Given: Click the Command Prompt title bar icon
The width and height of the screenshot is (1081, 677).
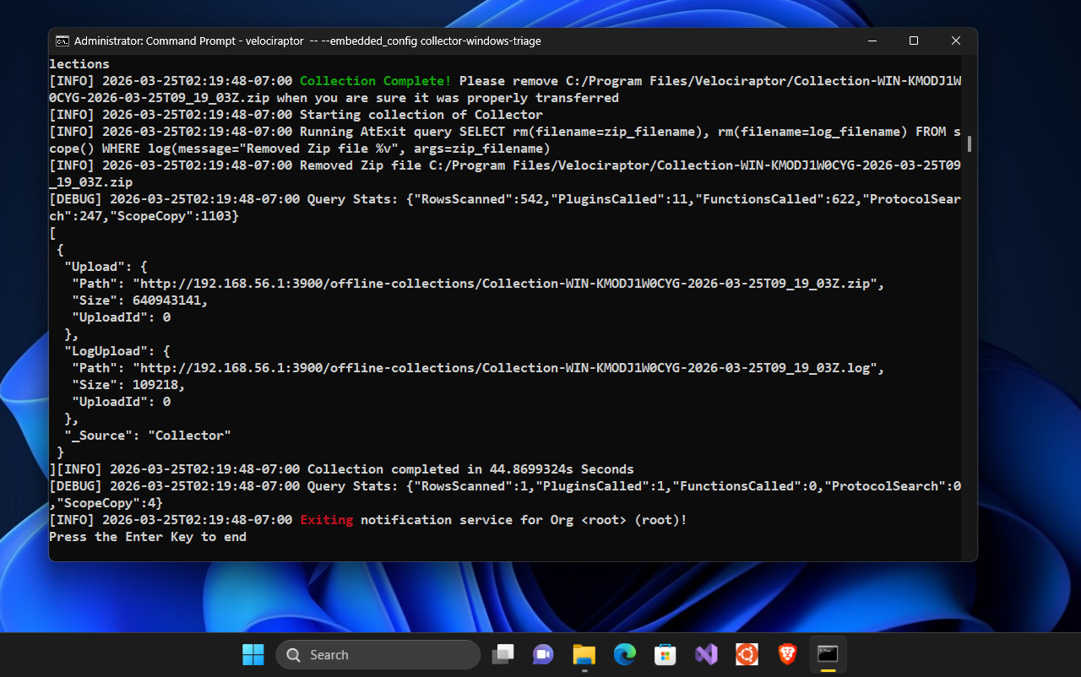Looking at the screenshot, I should pos(62,41).
